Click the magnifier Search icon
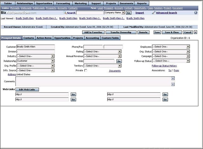Image resolution: width=203 pixels, height=149 pixels. tap(65, 13)
